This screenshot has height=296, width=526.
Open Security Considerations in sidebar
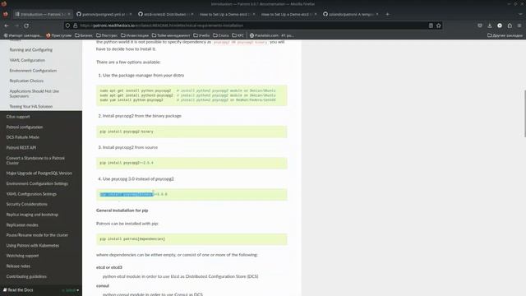pyautogui.click(x=27, y=204)
